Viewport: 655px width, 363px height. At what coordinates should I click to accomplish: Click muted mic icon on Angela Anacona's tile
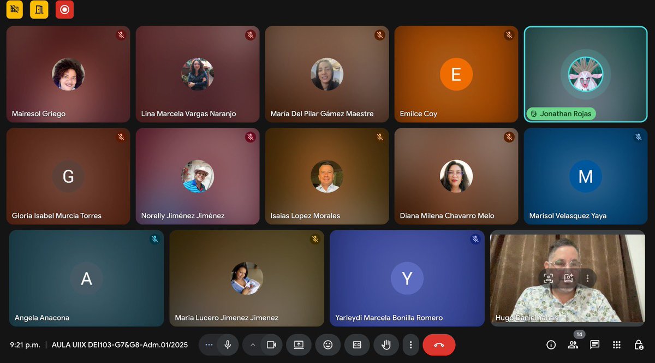(155, 239)
